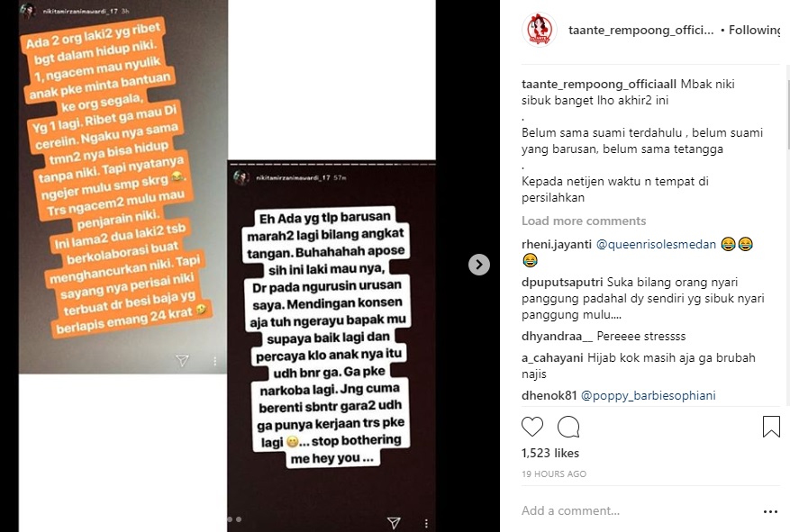Click send arrow icon in black story
This screenshot has height=532, width=790.
pos(394,523)
